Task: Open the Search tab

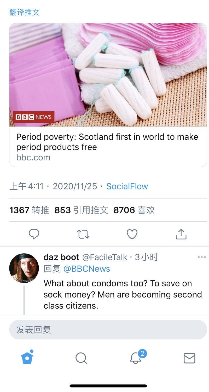Action: [81, 358]
